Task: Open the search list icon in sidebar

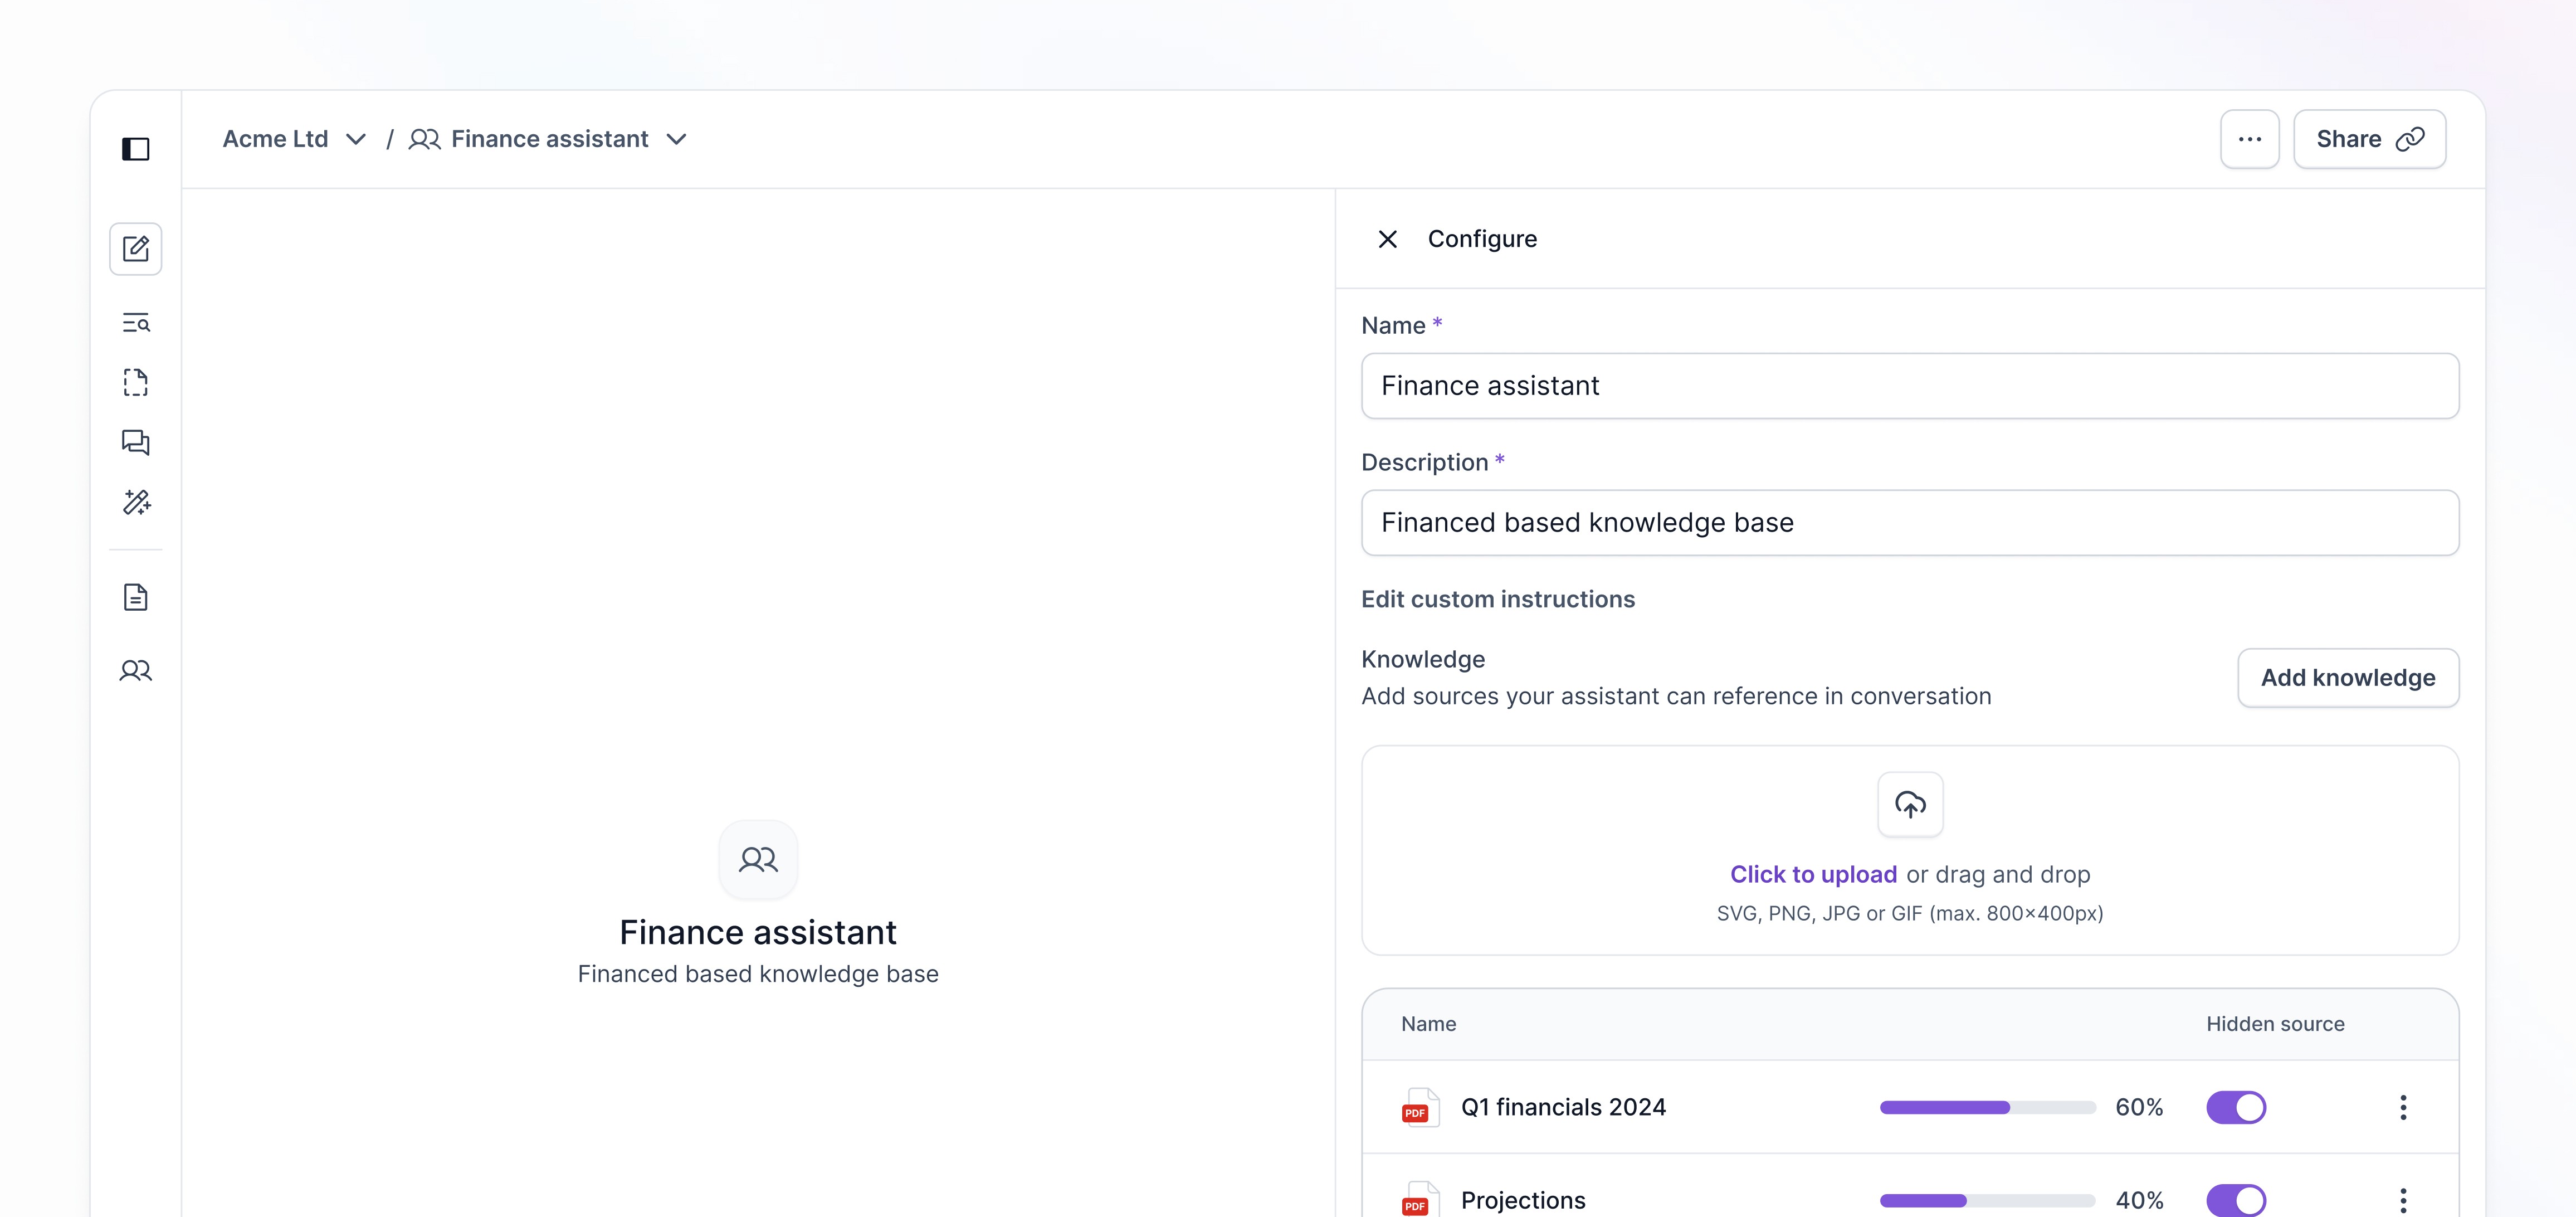Action: point(136,323)
